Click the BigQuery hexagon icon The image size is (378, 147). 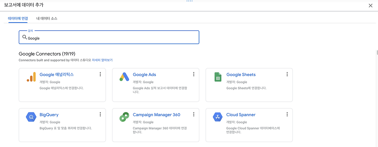point(31,117)
